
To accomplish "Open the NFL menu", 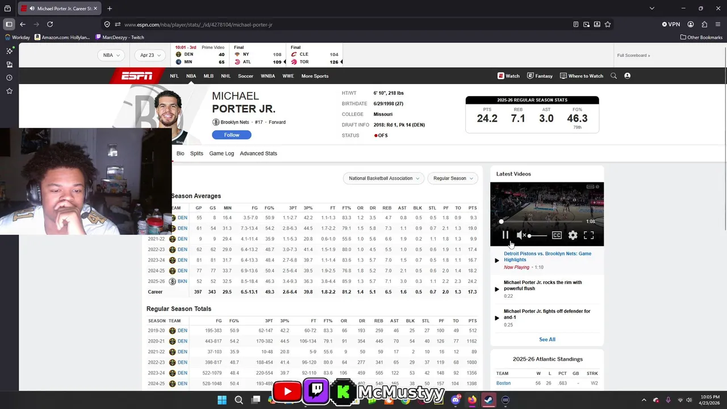I will [x=174, y=76].
